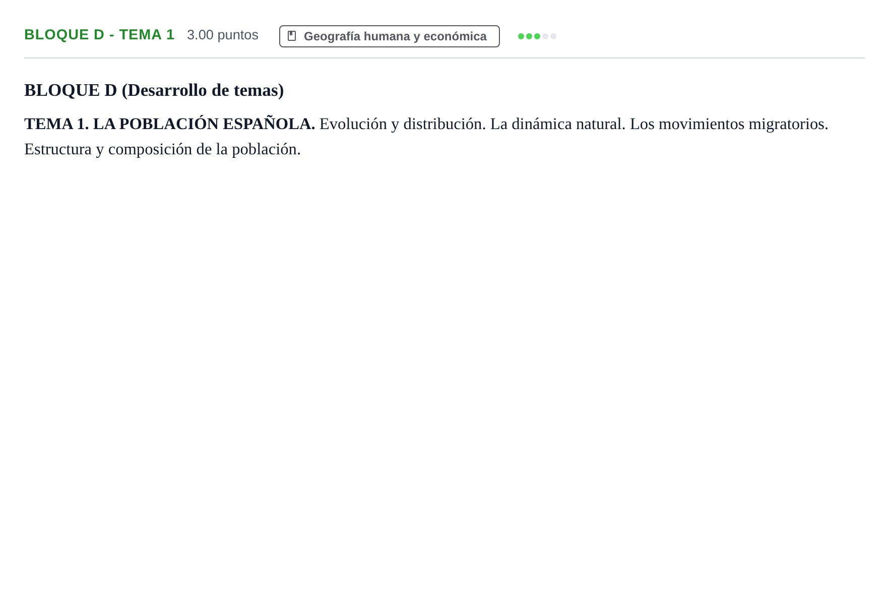Click the sentence 'Estructura y composición de la población.'
Image resolution: width=889 pixels, height=590 pixels.
[162, 149]
